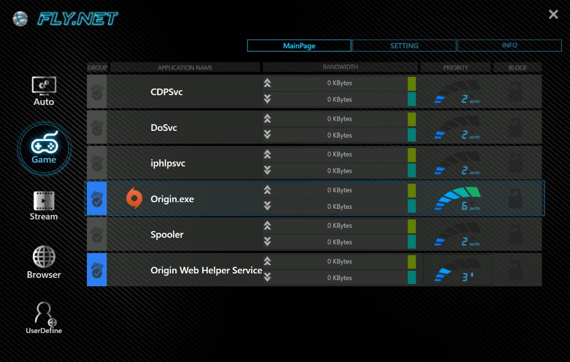570x362 pixels.
Task: Click the upload arrow for Origin.exe
Action: tap(267, 190)
